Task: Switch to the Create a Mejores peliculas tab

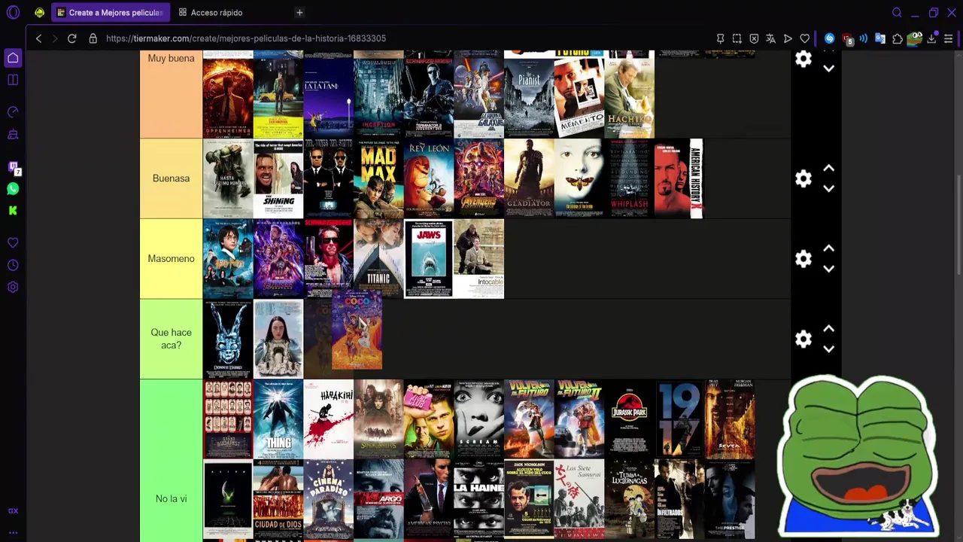Action: pos(110,12)
